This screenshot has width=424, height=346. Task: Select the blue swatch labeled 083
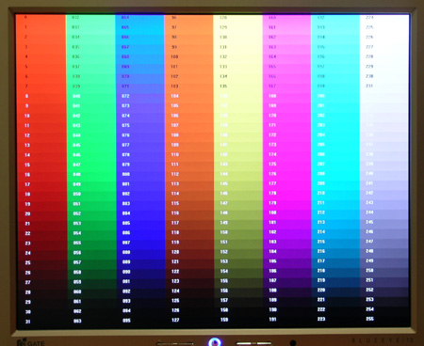(x=140, y=203)
